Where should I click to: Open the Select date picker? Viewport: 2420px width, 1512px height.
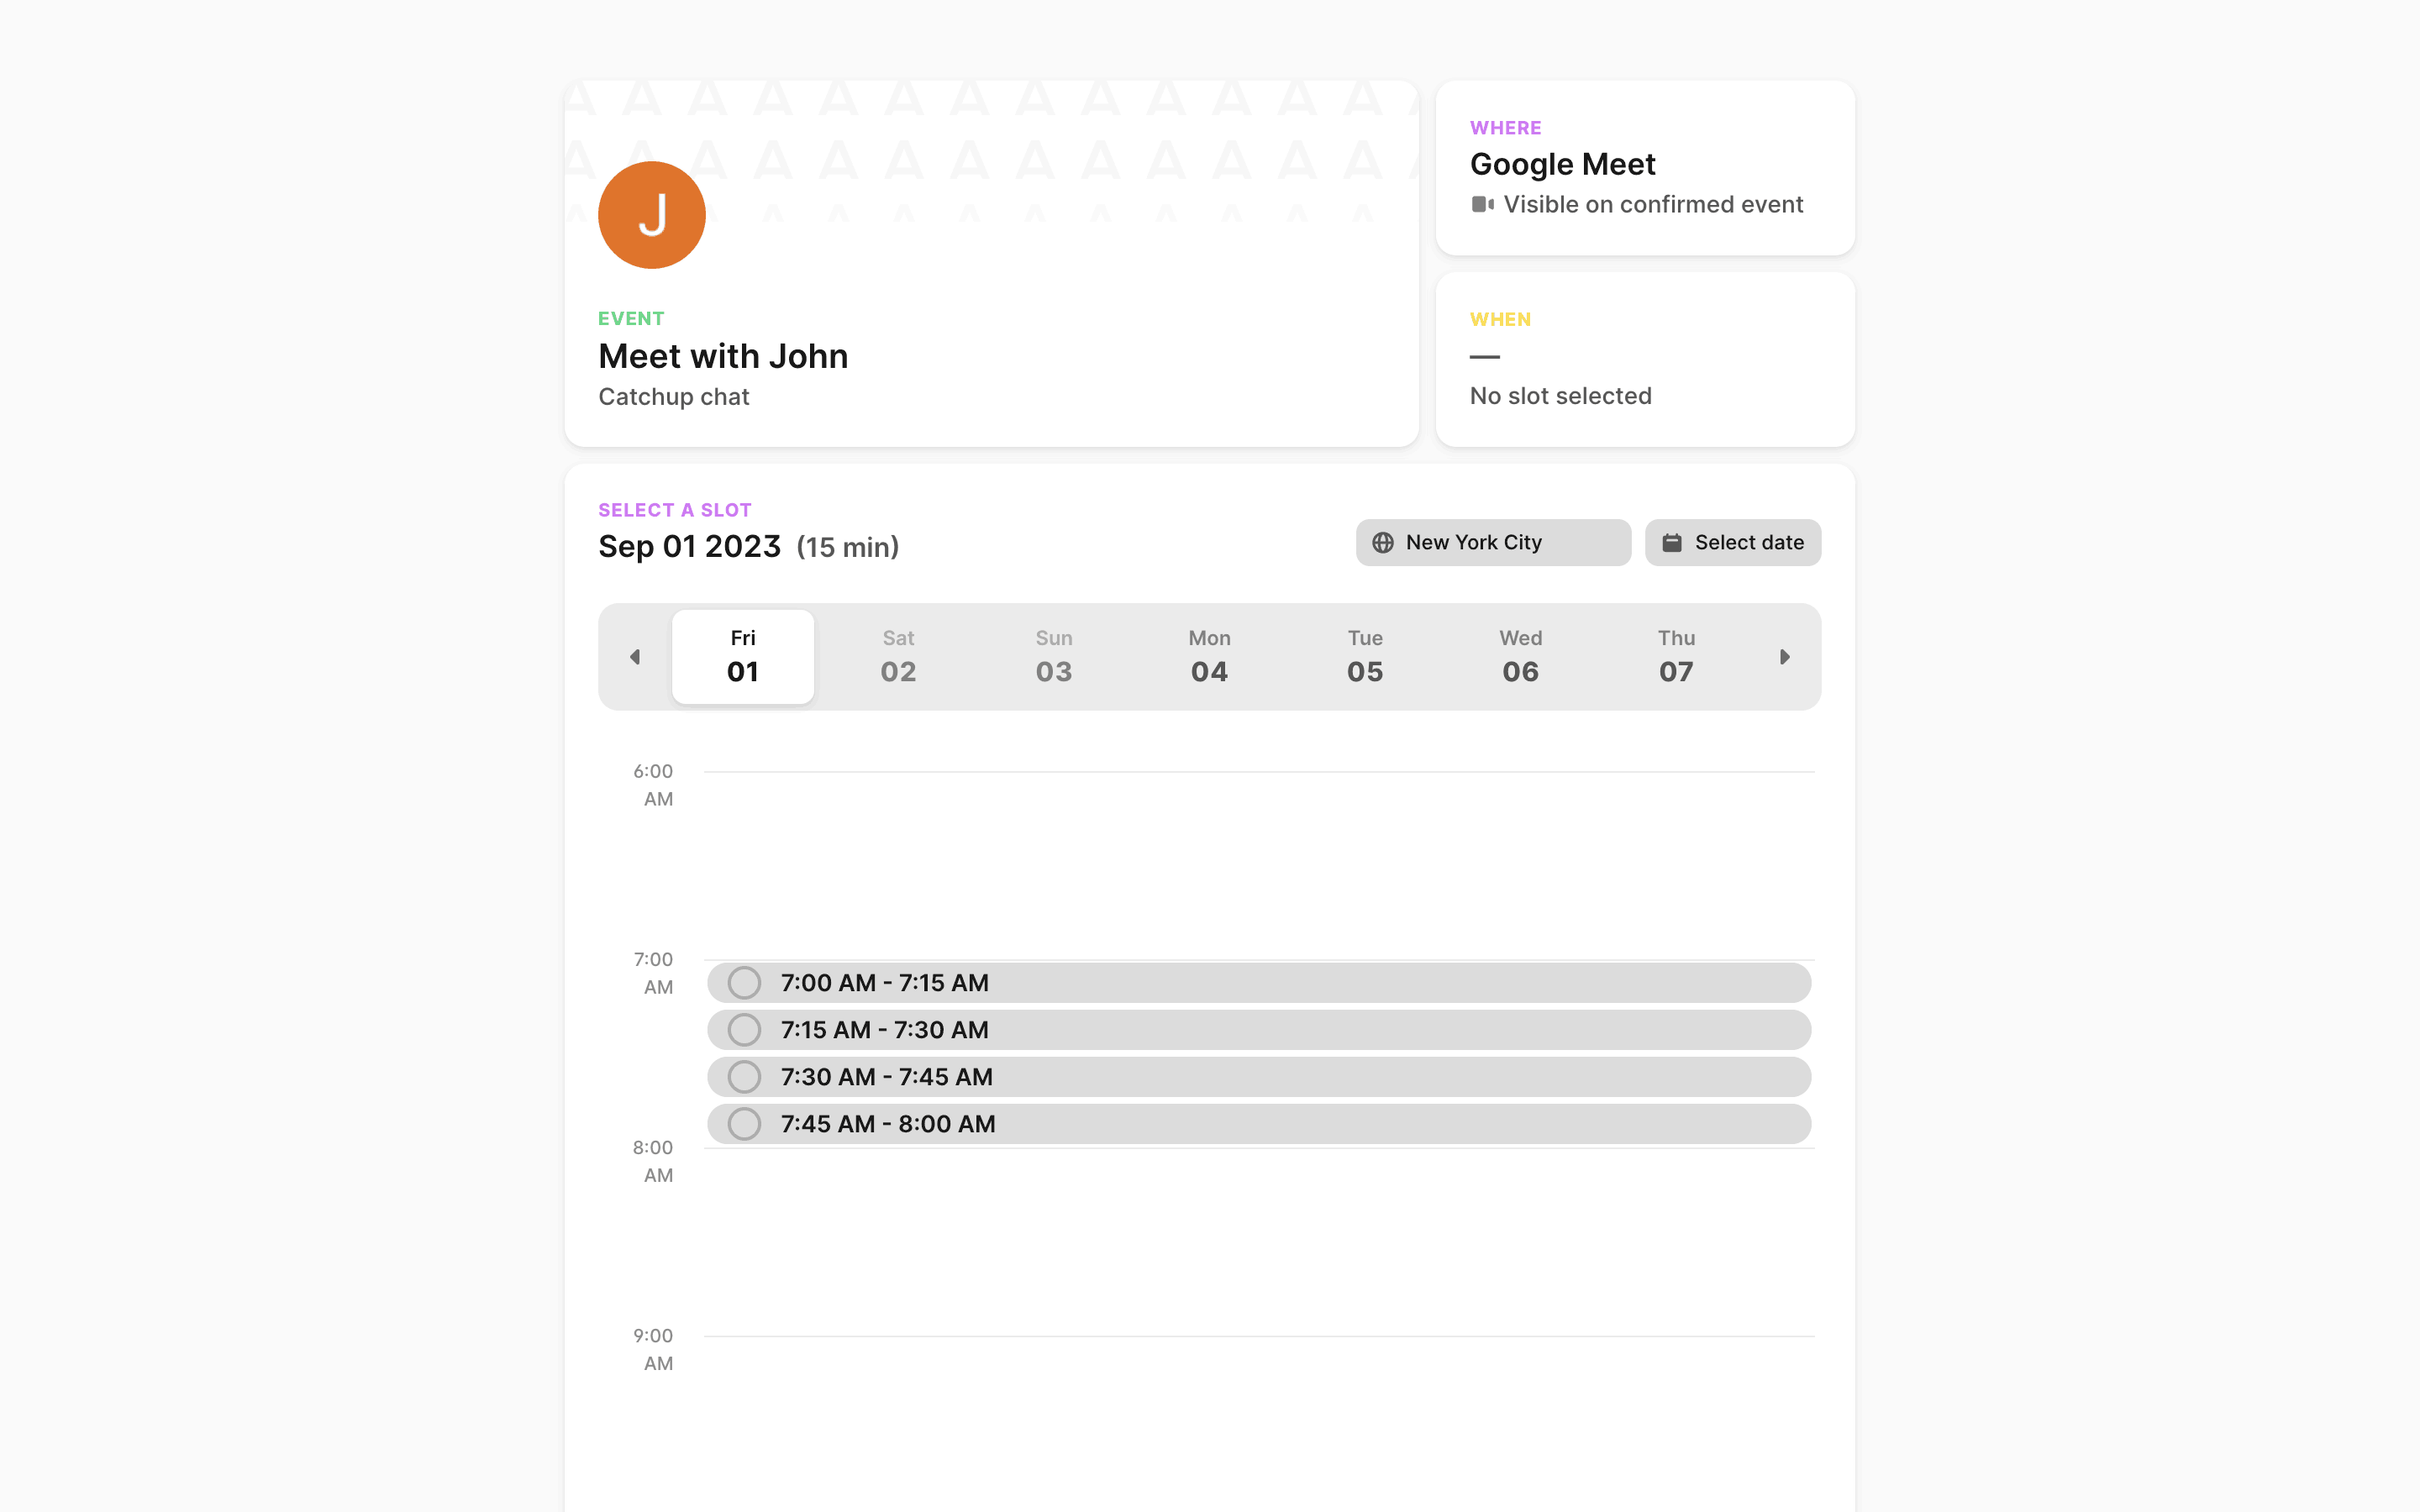(x=1732, y=543)
